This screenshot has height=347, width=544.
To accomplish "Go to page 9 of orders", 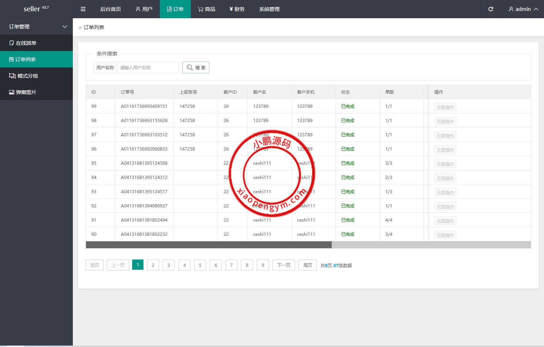I will click(x=263, y=265).
